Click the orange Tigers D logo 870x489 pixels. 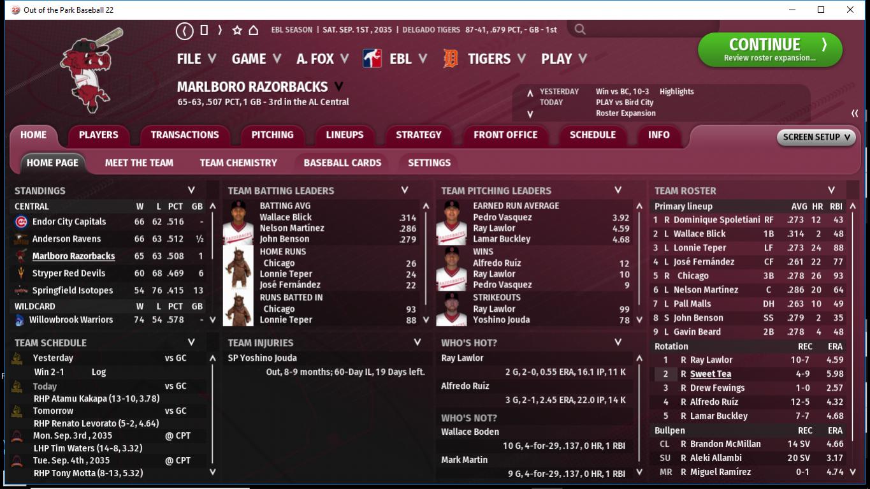click(x=451, y=59)
